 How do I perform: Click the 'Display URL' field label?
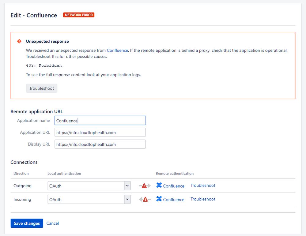tap(39, 144)
